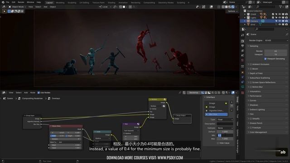Open the viewport Add menu

(45, 7)
